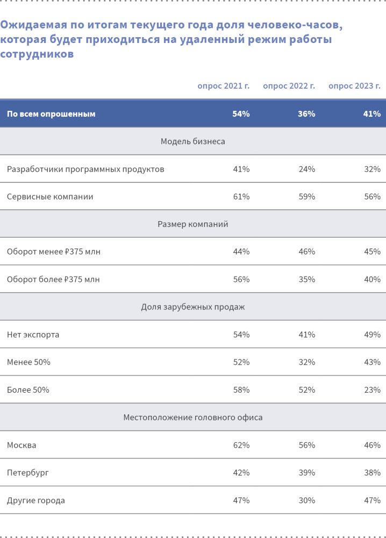The height and width of the screenshot is (538, 386).
Task: Select the "Нет экспорта" row label
Action: pyautogui.click(x=33, y=335)
